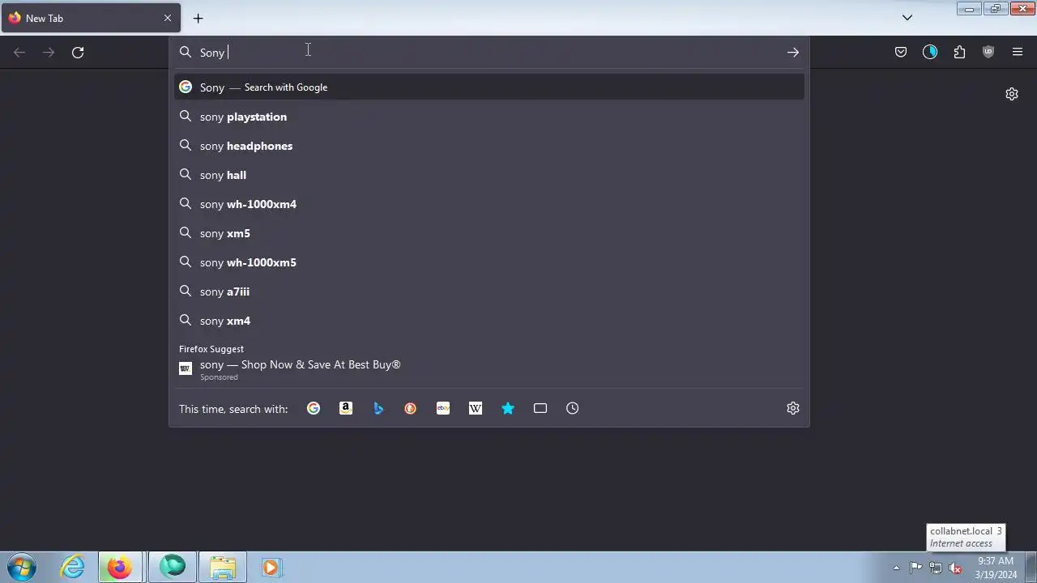Search open Tabs using the tab icon
The width and height of the screenshot is (1037, 583).
pyautogui.click(x=540, y=408)
